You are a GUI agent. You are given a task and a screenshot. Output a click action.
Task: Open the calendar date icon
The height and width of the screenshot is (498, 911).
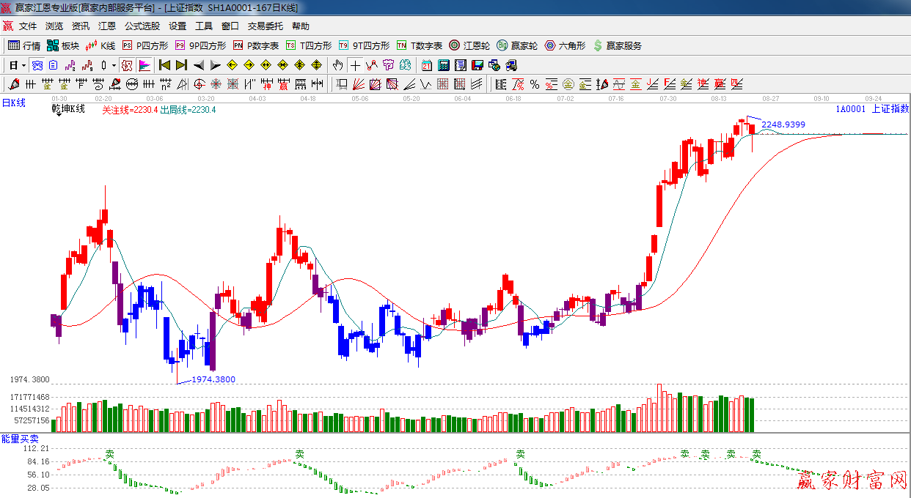click(x=426, y=65)
